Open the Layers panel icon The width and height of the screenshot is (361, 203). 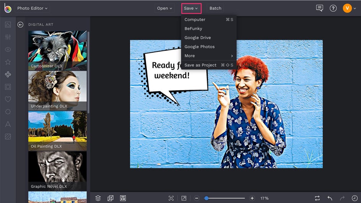point(98,198)
